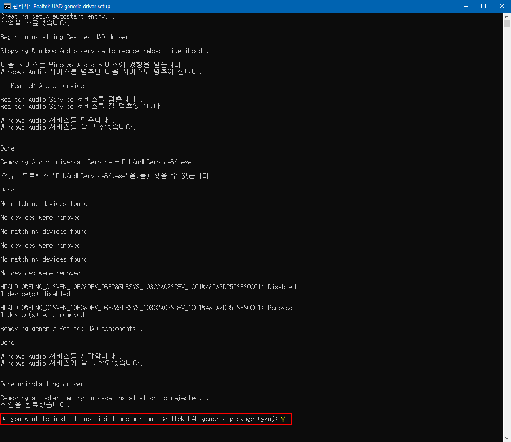Image resolution: width=511 pixels, height=442 pixels.
Task: Click 'Done uninstalling driver.' line
Action: [44, 384]
